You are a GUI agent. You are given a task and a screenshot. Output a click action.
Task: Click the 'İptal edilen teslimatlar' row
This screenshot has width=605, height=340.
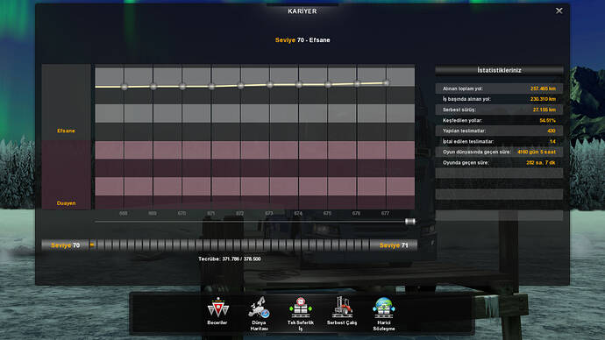499,141
